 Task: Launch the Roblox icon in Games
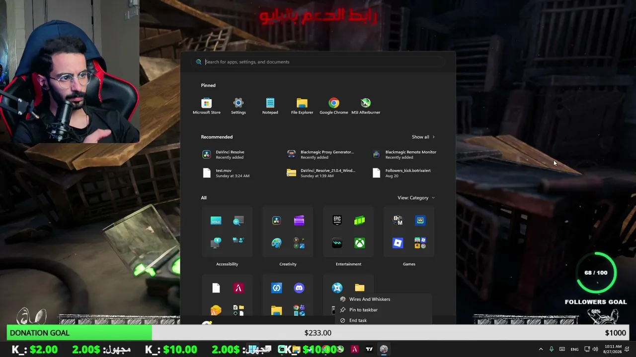pyautogui.click(x=397, y=243)
